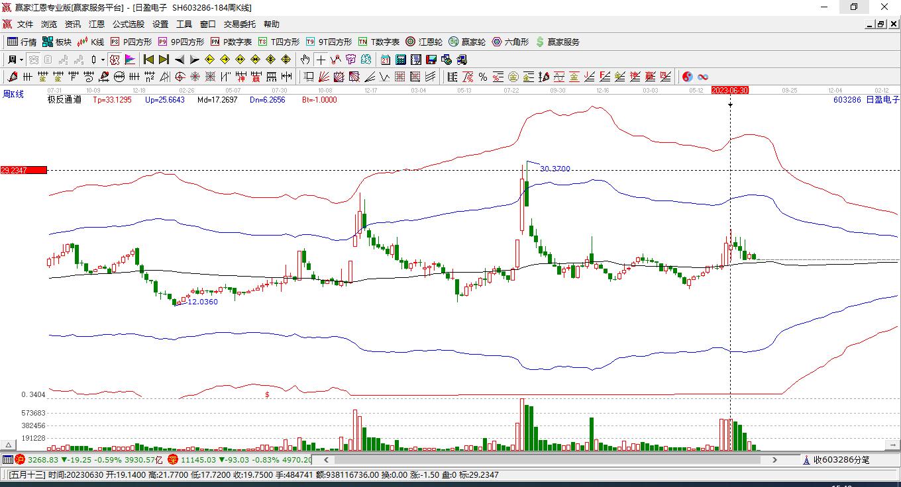Open the 设置 menu
Image resolution: width=901 pixels, height=487 pixels.
coord(160,24)
